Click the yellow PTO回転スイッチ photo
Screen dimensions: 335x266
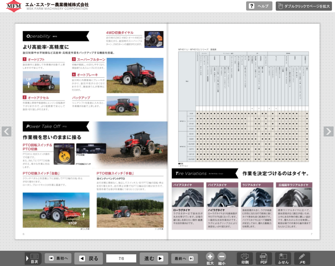(64, 154)
